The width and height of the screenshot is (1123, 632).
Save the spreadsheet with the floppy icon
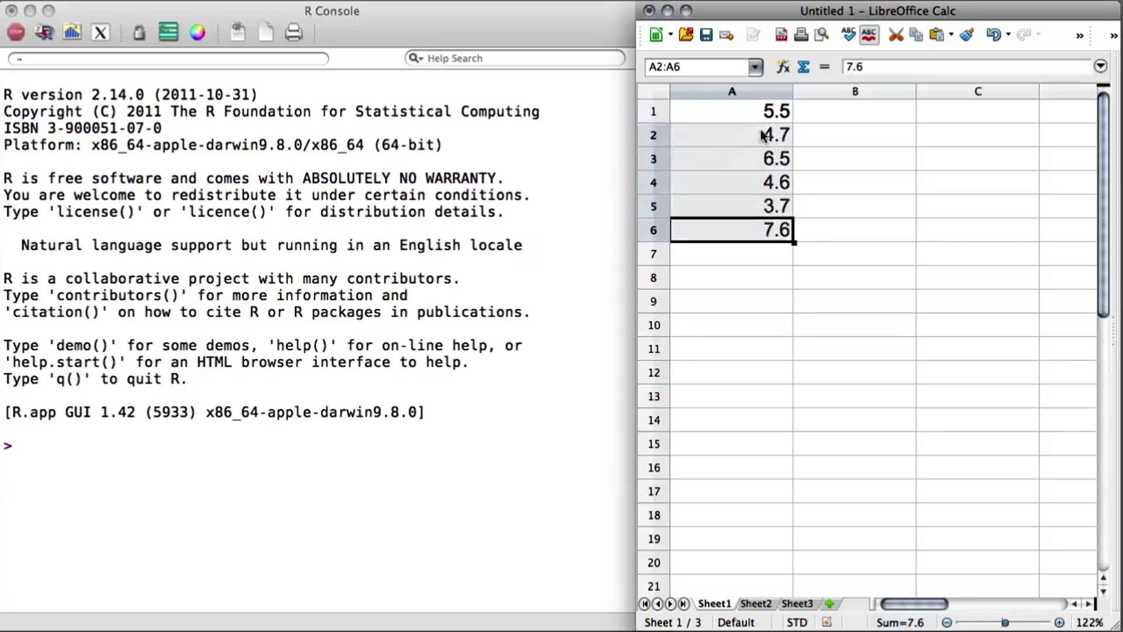[706, 35]
